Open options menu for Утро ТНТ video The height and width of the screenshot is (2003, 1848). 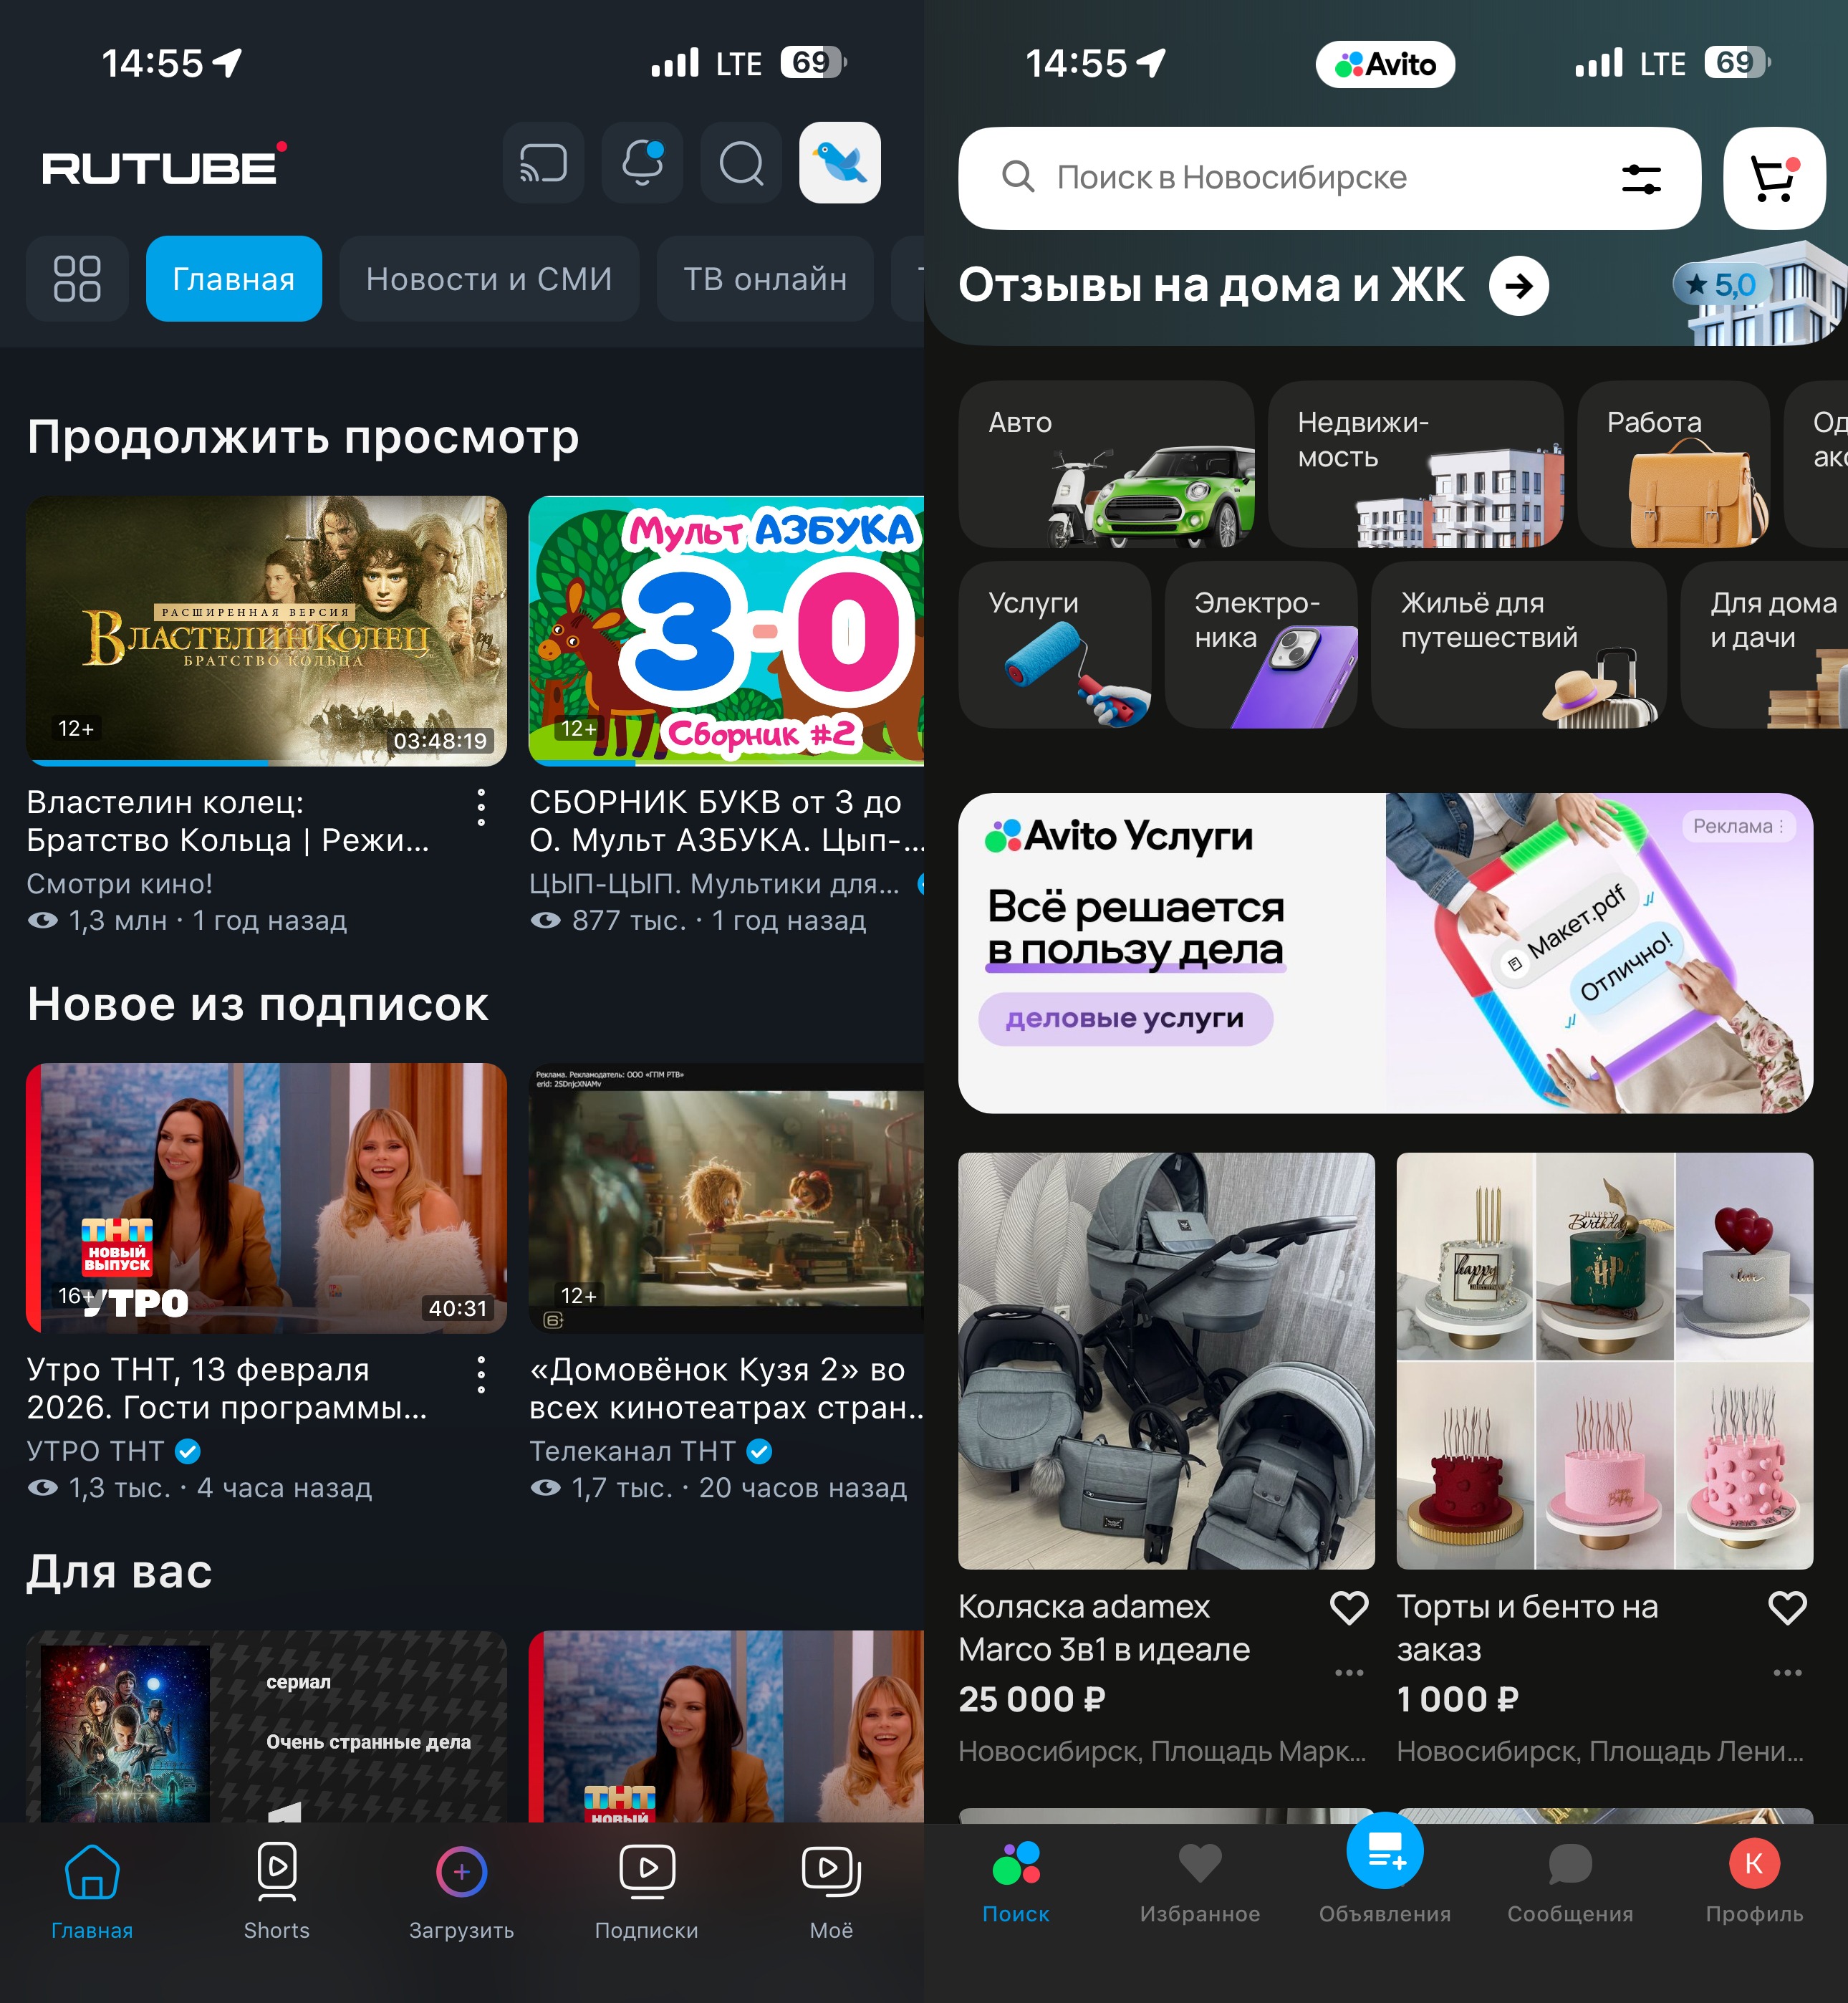click(x=481, y=1375)
